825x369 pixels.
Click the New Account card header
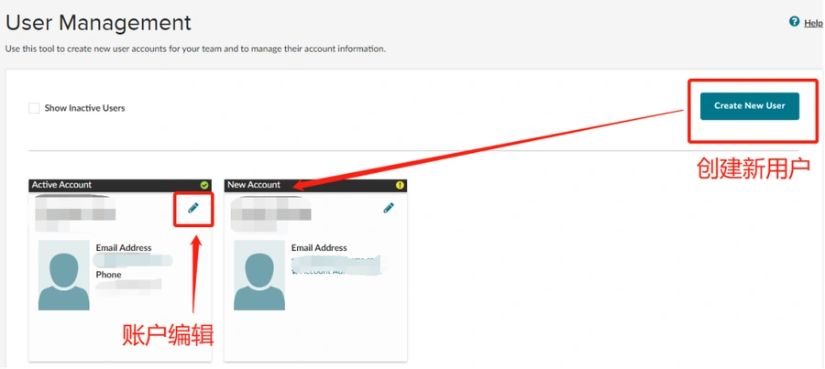(315, 185)
